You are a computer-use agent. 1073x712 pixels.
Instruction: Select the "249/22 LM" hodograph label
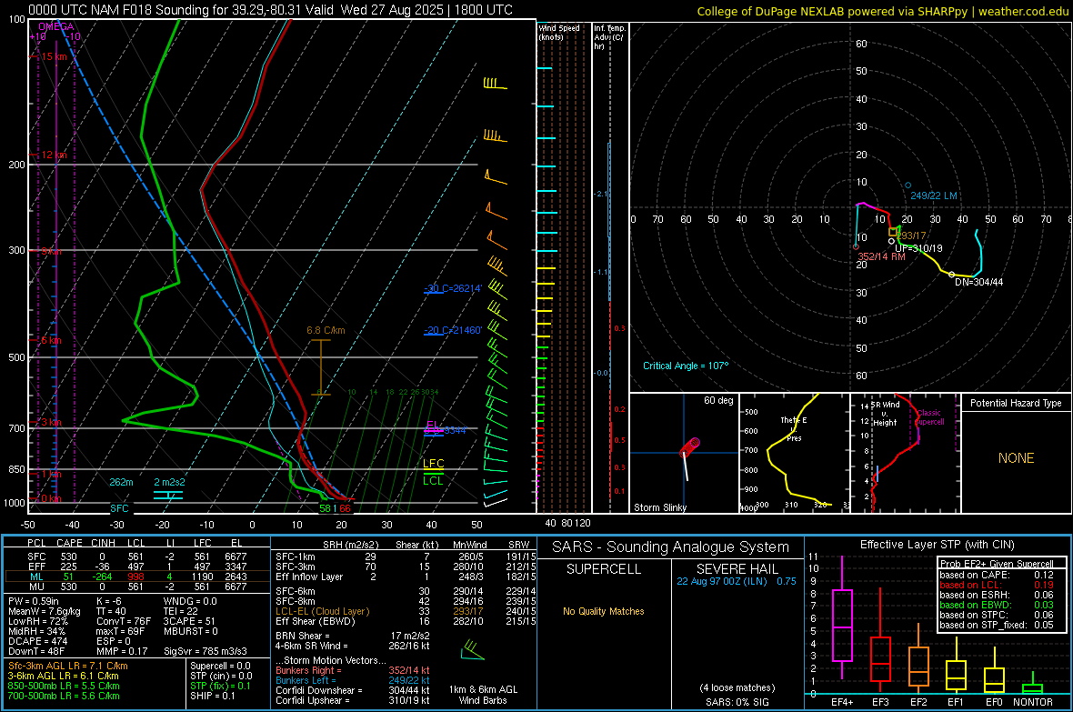[933, 196]
